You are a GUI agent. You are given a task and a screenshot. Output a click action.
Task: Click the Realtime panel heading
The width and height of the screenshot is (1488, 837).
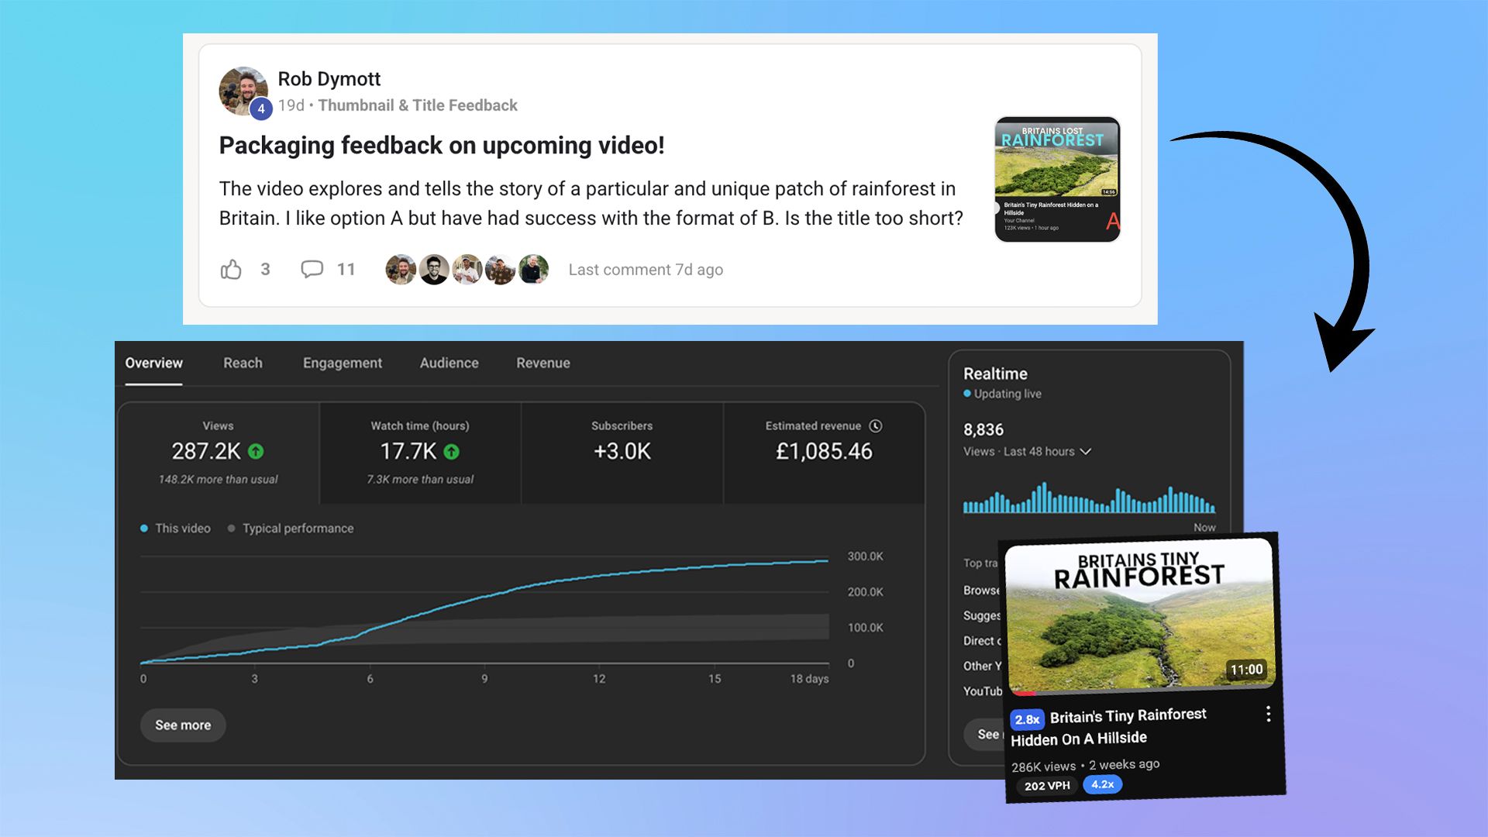(x=995, y=374)
